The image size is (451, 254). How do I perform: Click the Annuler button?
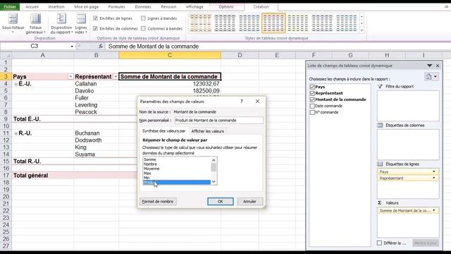click(249, 202)
